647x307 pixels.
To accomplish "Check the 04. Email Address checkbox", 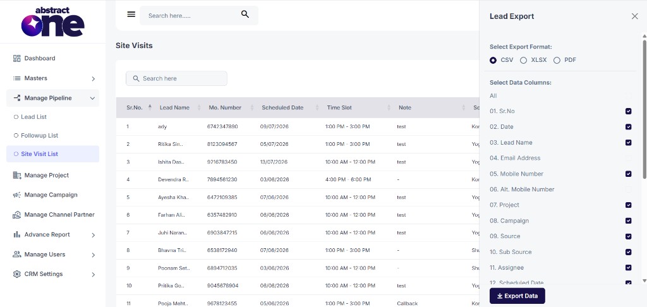I will tap(629, 158).
